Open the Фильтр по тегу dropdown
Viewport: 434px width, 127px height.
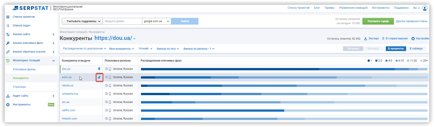pos(168,49)
